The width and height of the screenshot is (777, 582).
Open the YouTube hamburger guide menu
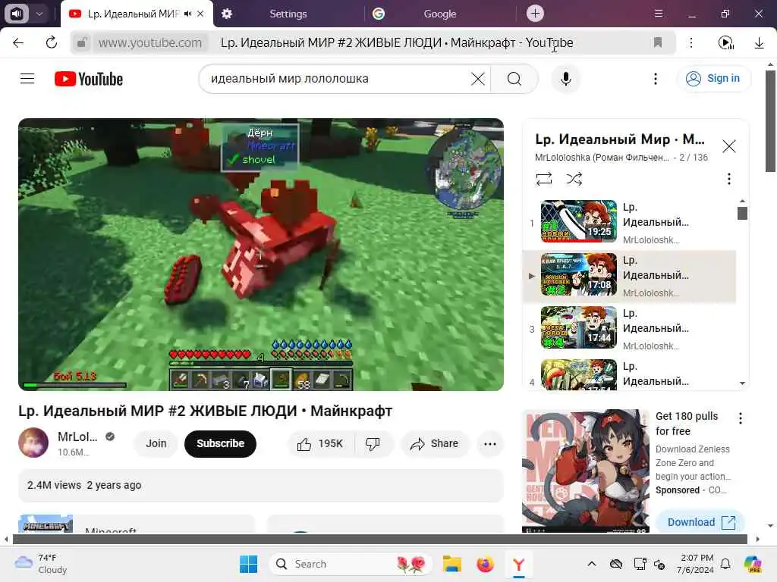pyautogui.click(x=27, y=79)
